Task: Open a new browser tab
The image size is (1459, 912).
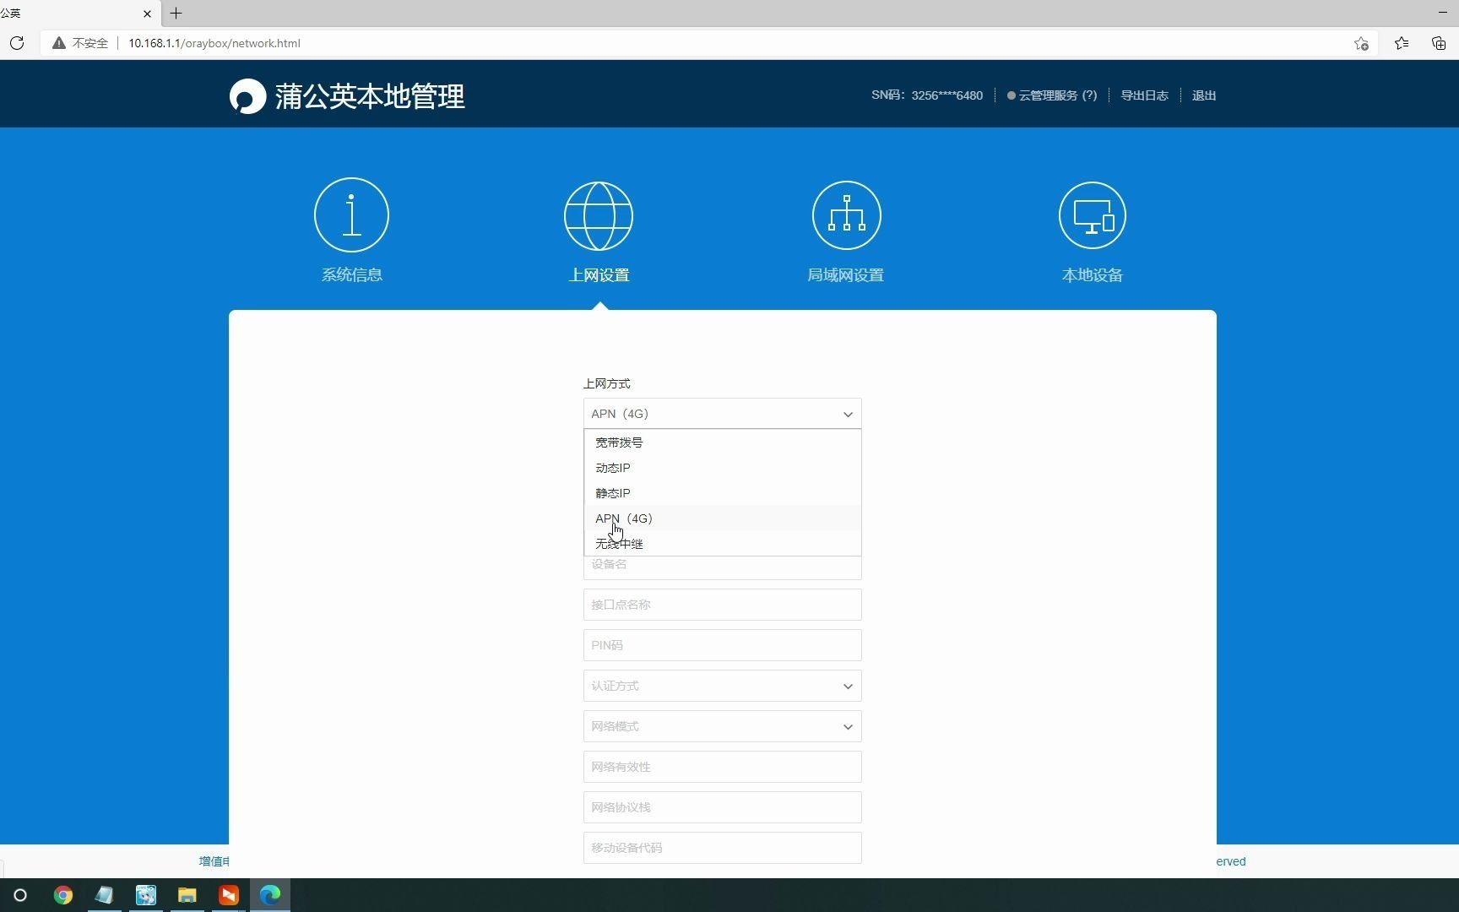Action: (176, 13)
